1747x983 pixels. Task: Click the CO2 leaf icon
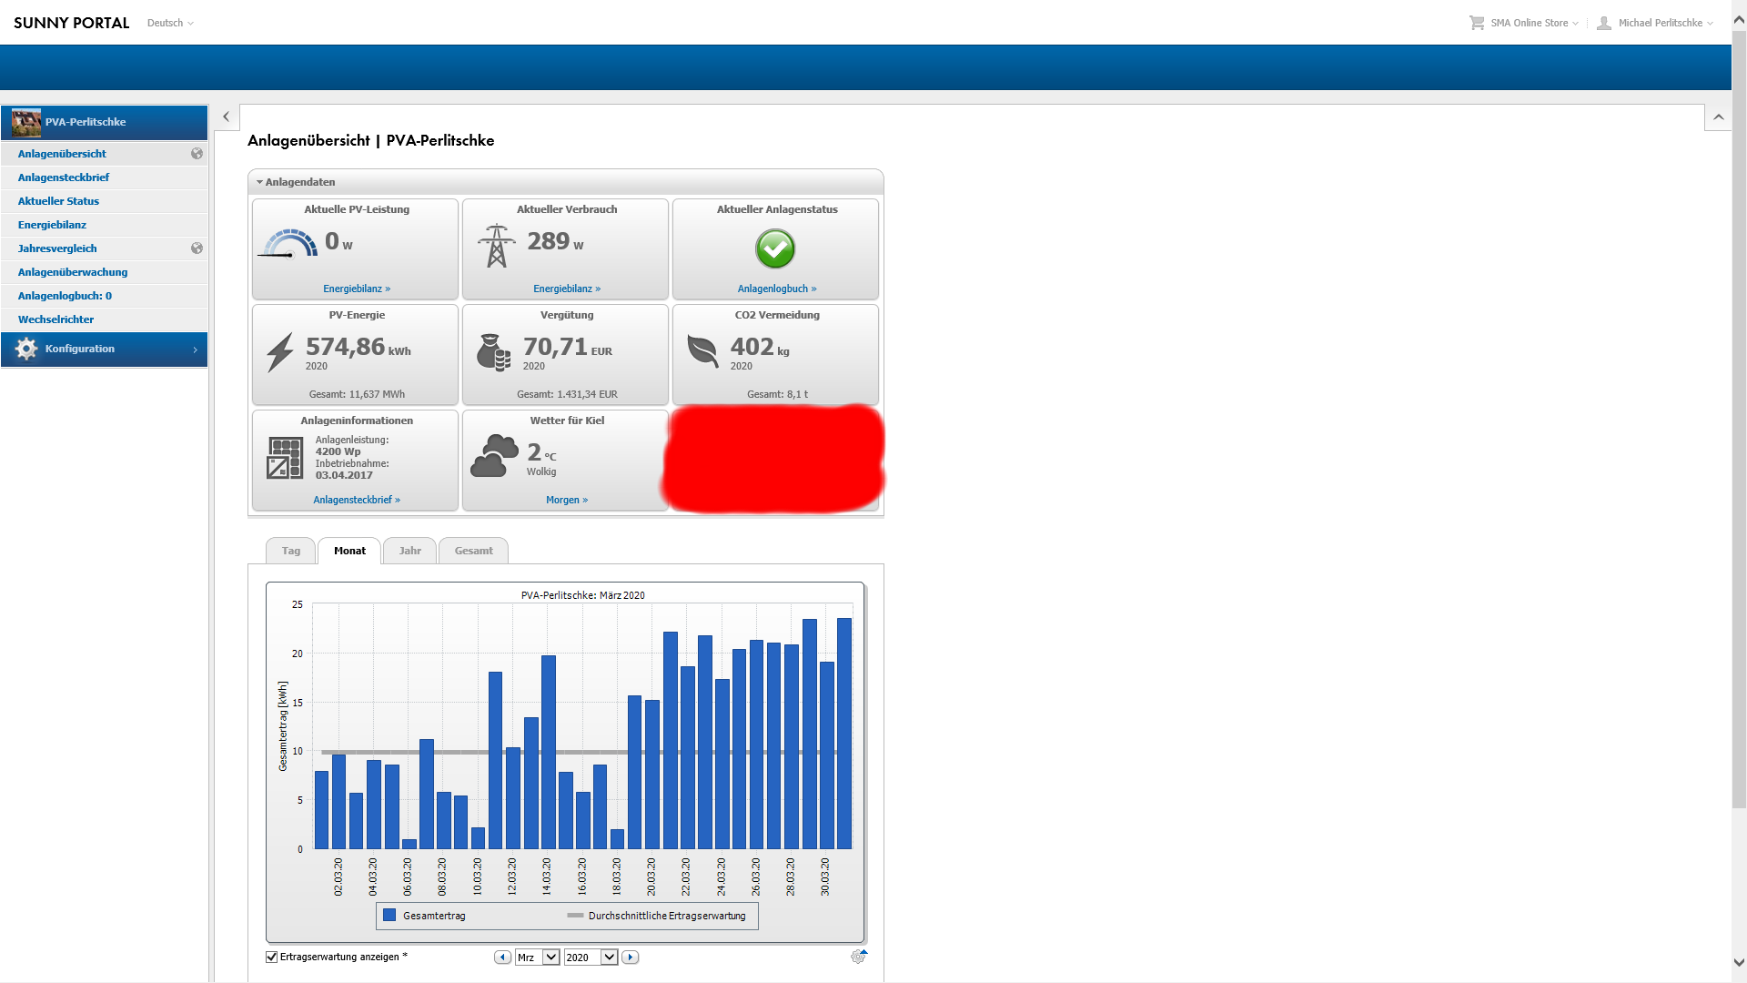tap(702, 350)
